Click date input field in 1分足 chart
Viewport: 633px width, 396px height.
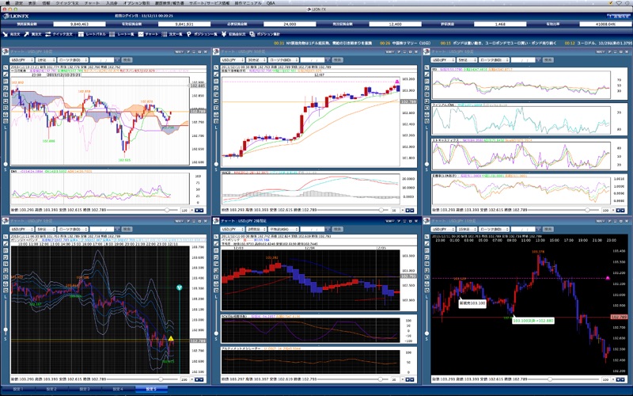101,60
